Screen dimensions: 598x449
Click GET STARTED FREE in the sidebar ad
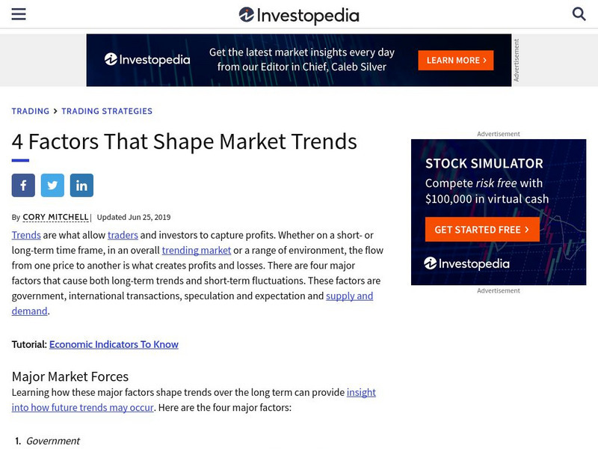pyautogui.click(x=483, y=229)
